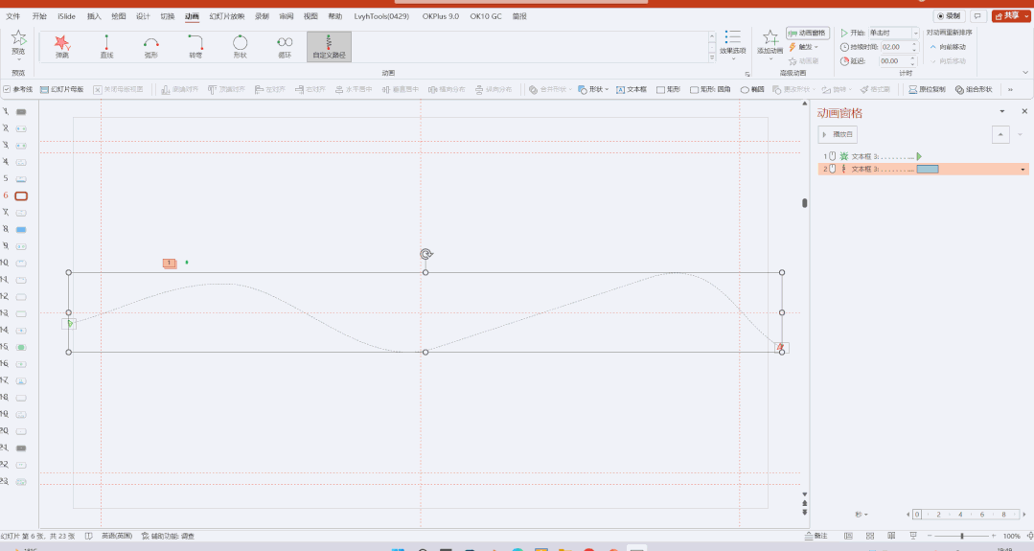
Task: Toggle the Notes (备注) pane
Action: 816,536
